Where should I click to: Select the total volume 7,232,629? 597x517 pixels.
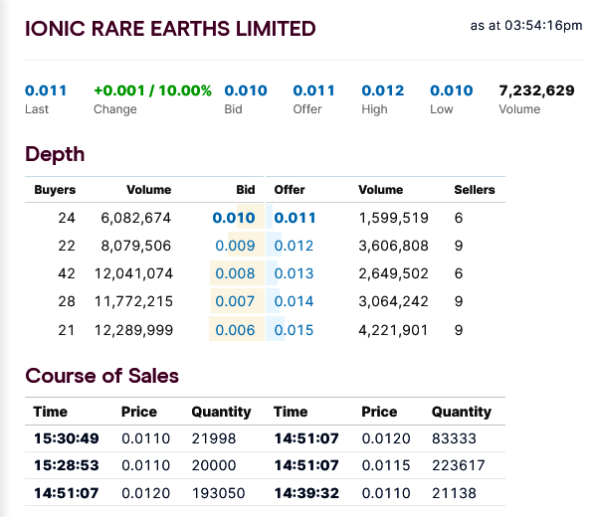(536, 90)
